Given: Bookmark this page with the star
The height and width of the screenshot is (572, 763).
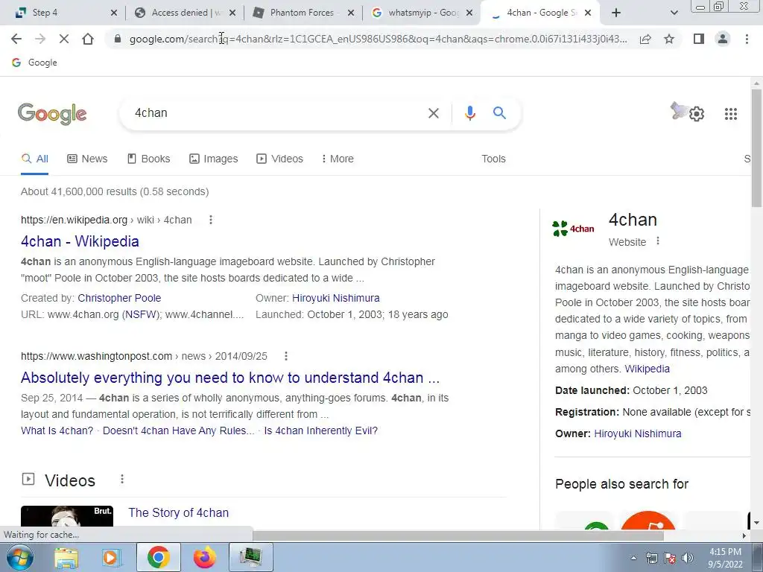Looking at the screenshot, I should (669, 39).
